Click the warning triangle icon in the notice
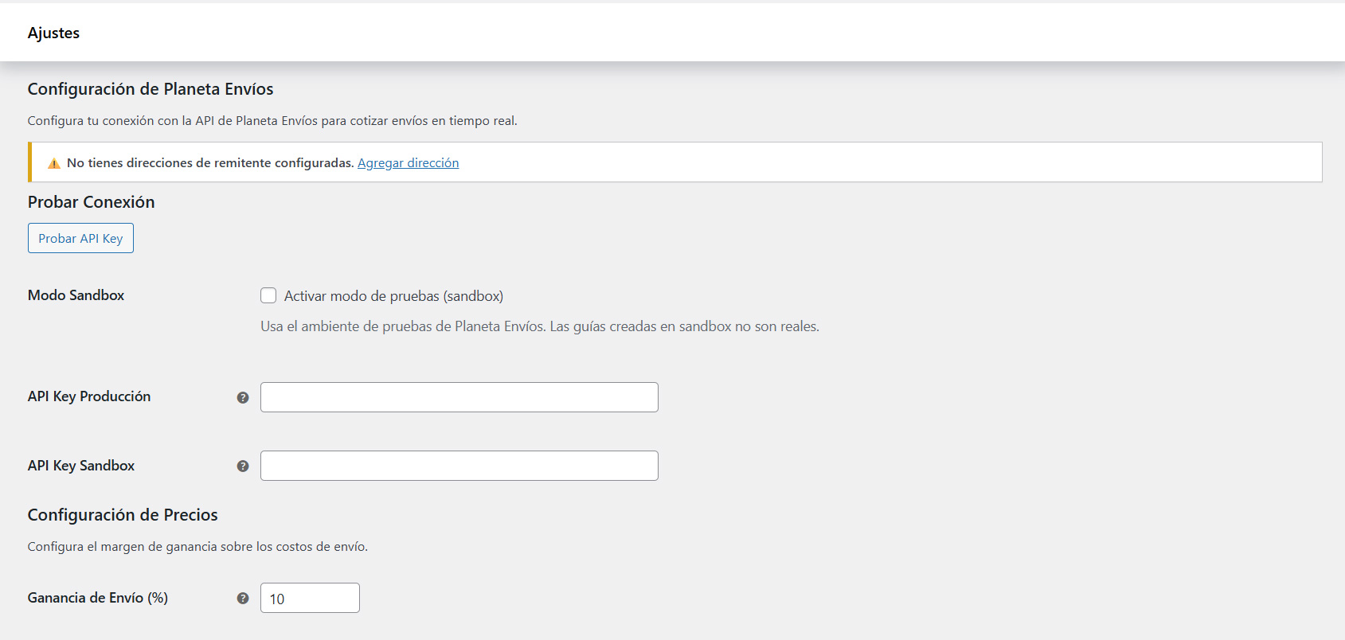The width and height of the screenshot is (1345, 640). click(54, 163)
